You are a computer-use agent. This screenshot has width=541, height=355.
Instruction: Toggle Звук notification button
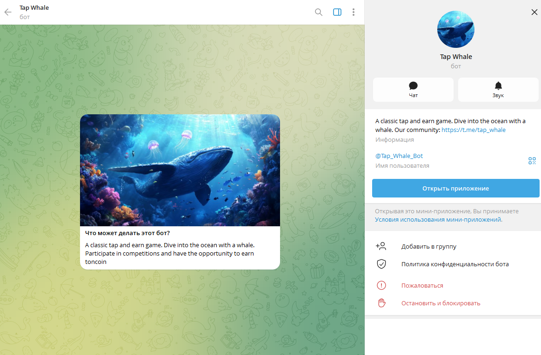(x=498, y=90)
